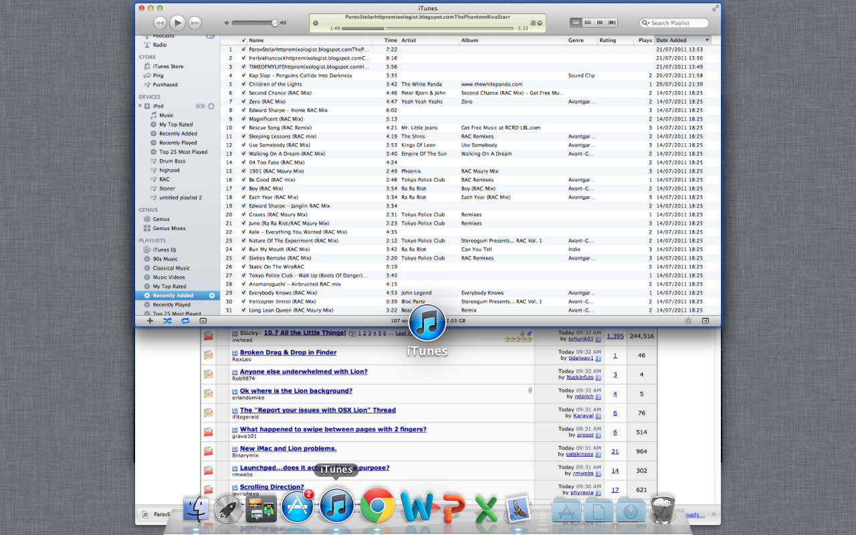
Task: Switch to Cover Flow view
Action: (x=612, y=23)
